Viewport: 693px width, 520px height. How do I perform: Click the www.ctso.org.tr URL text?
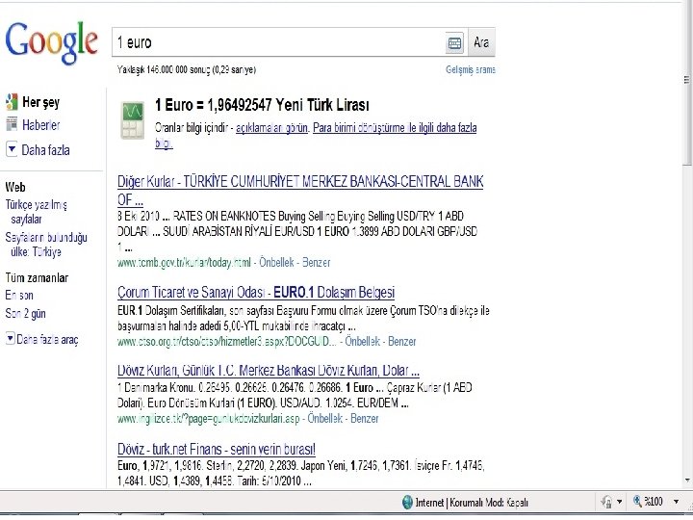pos(227,341)
